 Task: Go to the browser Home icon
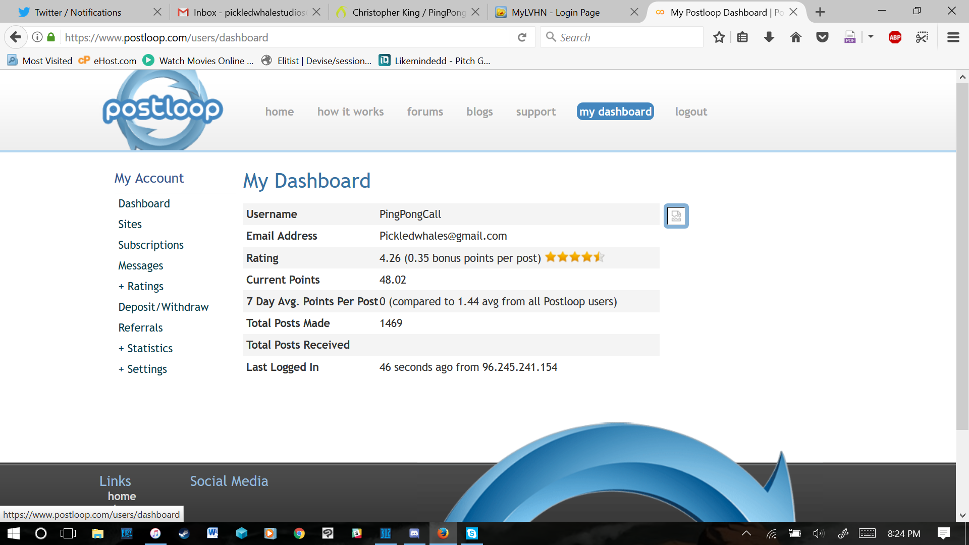(796, 37)
